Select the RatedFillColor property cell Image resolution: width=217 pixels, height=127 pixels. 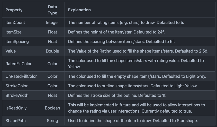[19, 64]
